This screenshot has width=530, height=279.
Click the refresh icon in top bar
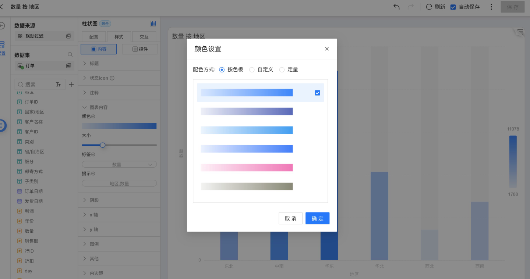[429, 7]
